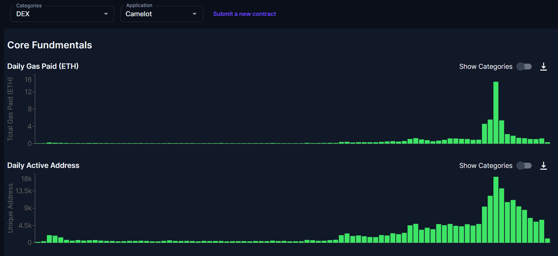This screenshot has height=256, width=558.
Task: Click the Submit a new contract link
Action: (x=245, y=14)
